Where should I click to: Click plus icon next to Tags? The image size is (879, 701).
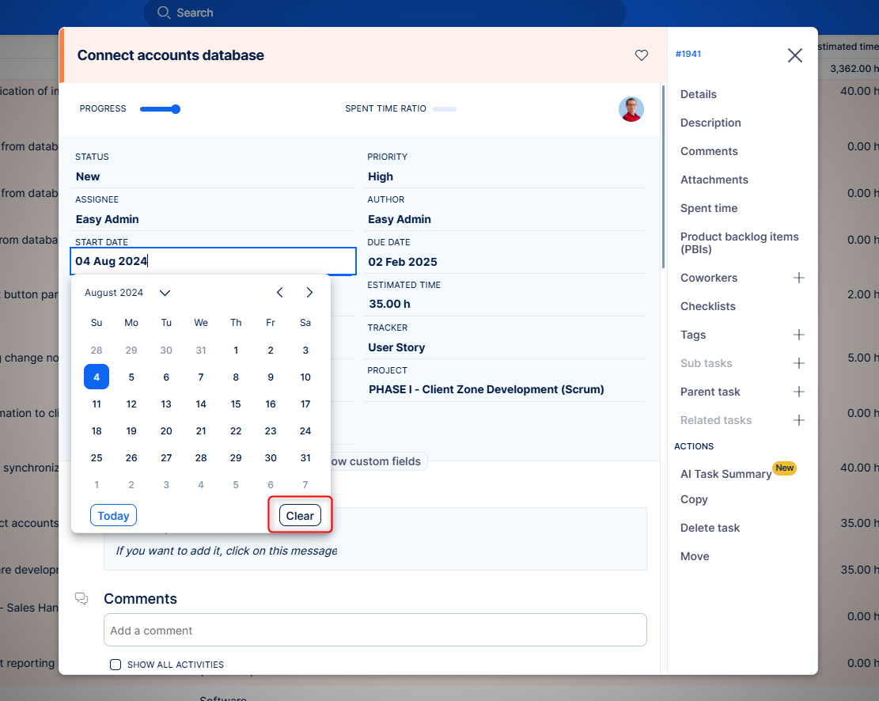798,335
